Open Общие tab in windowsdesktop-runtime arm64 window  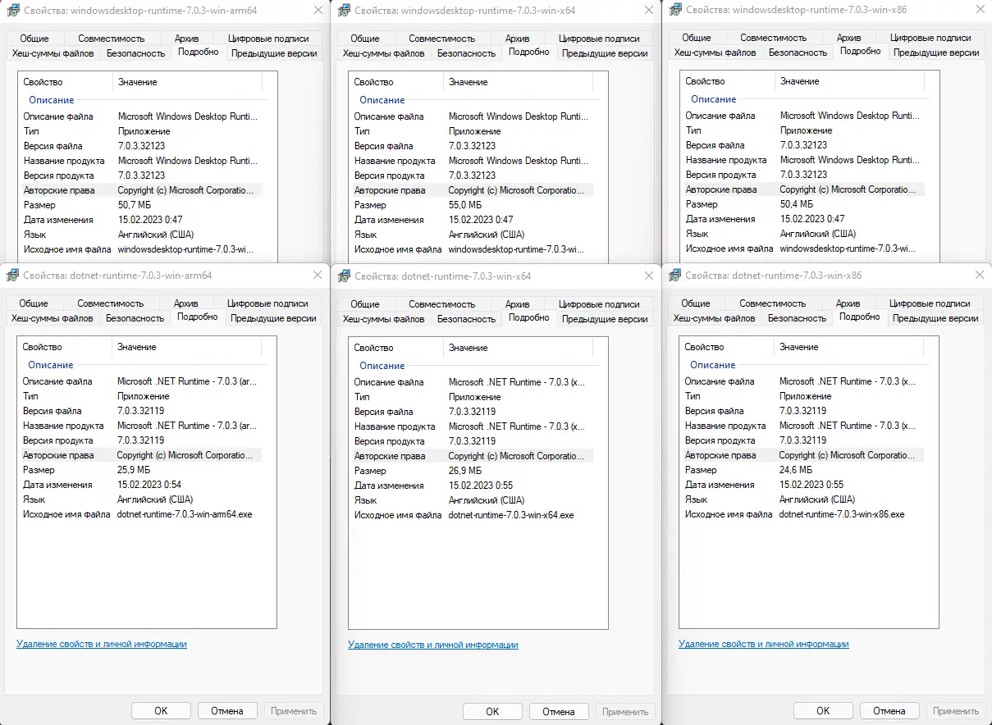(34, 39)
